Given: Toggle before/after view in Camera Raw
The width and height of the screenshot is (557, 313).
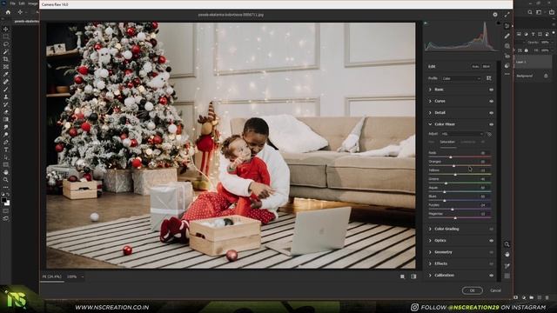Looking at the screenshot, I should coord(413,276).
